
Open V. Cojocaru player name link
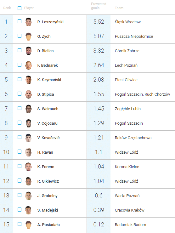pyautogui.click(x=48, y=123)
